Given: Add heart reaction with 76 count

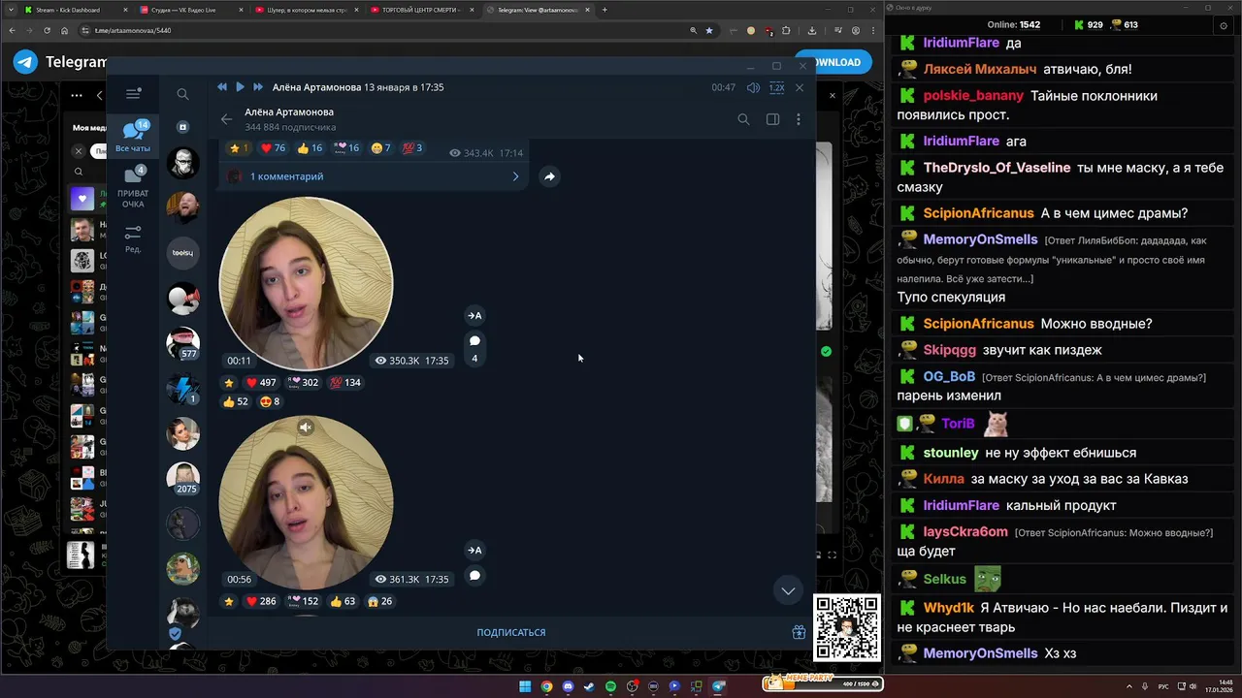Looking at the screenshot, I should click(273, 148).
